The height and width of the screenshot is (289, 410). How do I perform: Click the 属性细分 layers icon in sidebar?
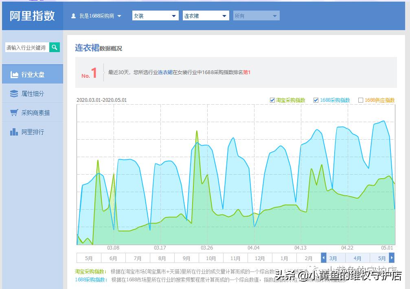click(x=14, y=94)
